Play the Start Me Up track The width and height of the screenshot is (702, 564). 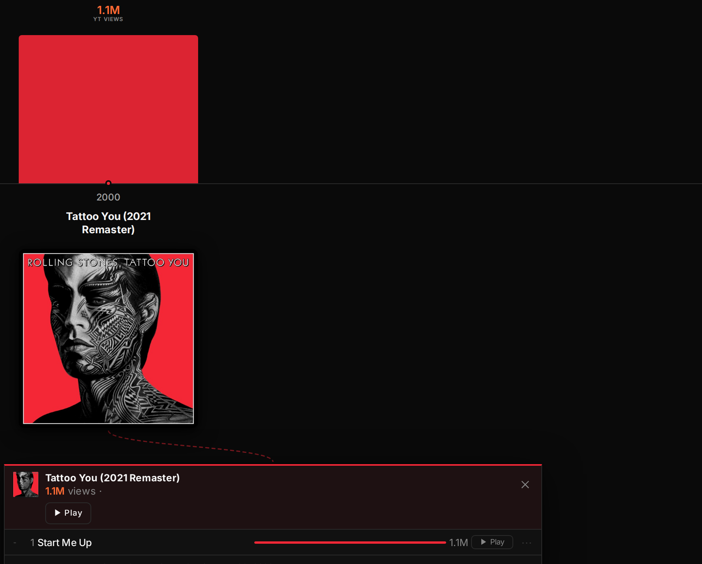pyautogui.click(x=492, y=542)
